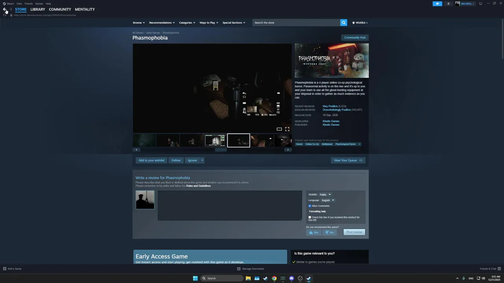Open the Community Hub
The width and height of the screenshot is (504, 283).
point(355,37)
